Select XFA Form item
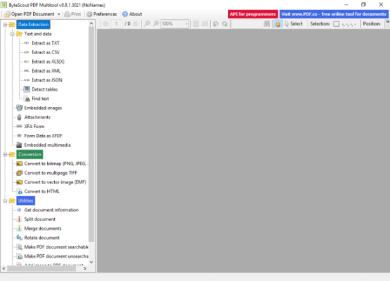This screenshot has width=390, height=281. point(34,126)
